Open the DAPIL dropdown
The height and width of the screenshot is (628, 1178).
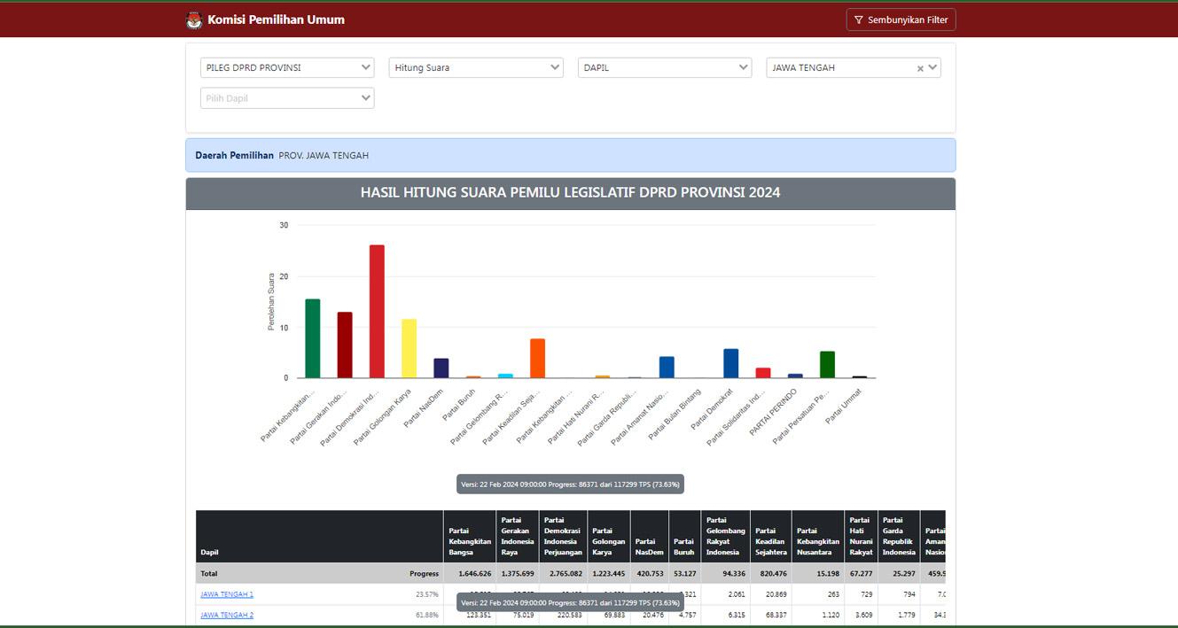click(x=665, y=67)
